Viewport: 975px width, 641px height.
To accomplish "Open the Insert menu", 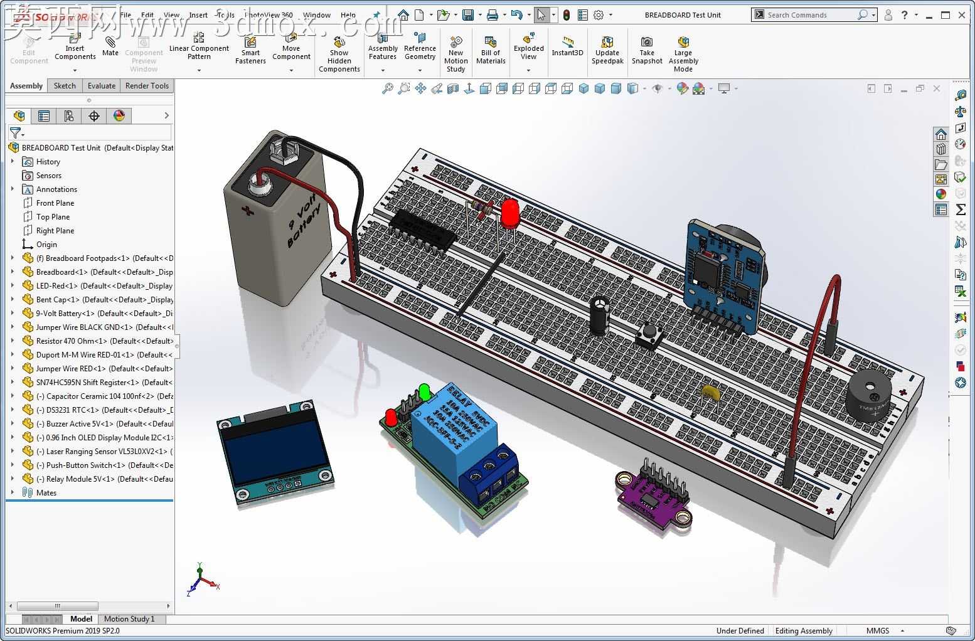I will pyautogui.click(x=198, y=15).
